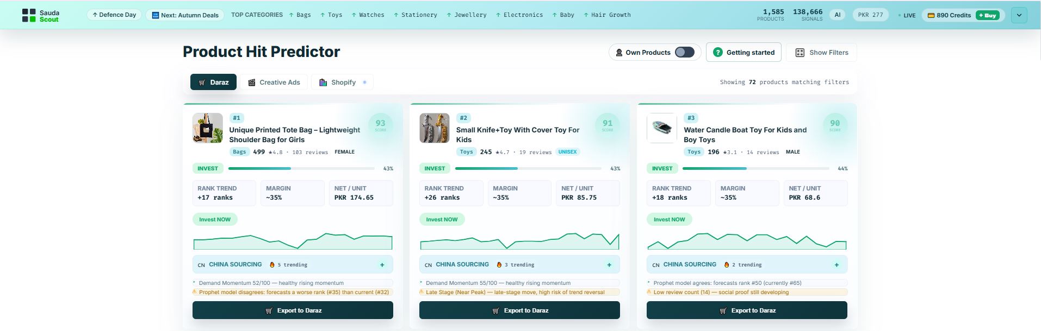
Task: Click the Sauda Scout logo icon
Action: point(29,15)
